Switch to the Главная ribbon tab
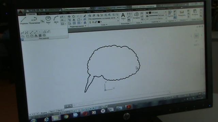 pyautogui.click(x=31, y=14)
